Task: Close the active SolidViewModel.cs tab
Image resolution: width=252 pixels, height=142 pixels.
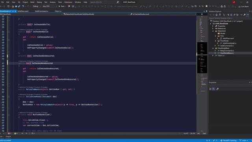Action: [x=15, y=11]
